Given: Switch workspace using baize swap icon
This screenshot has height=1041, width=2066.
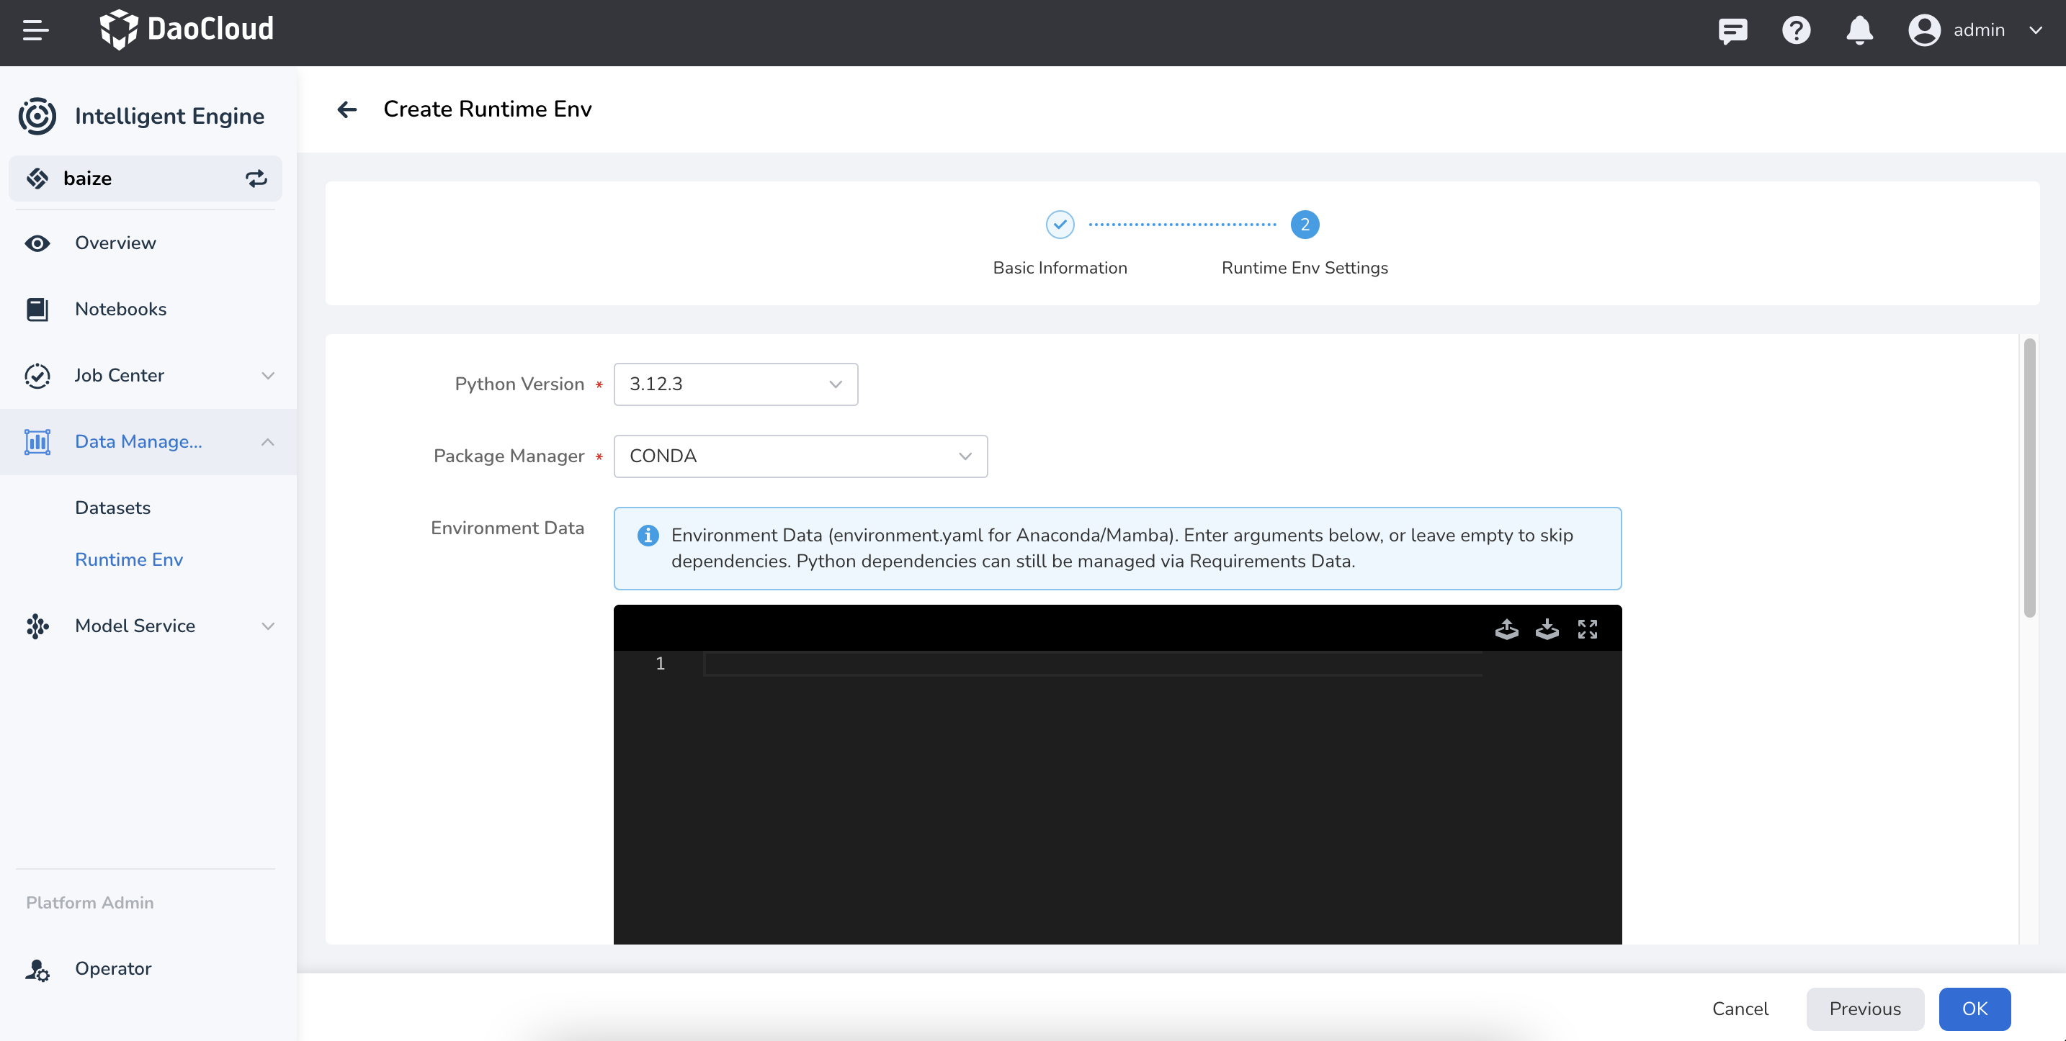Looking at the screenshot, I should [x=256, y=178].
